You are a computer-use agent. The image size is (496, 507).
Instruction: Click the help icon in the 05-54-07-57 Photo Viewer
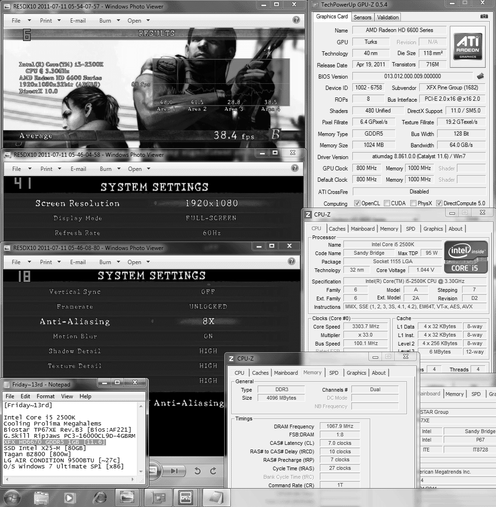click(x=296, y=20)
